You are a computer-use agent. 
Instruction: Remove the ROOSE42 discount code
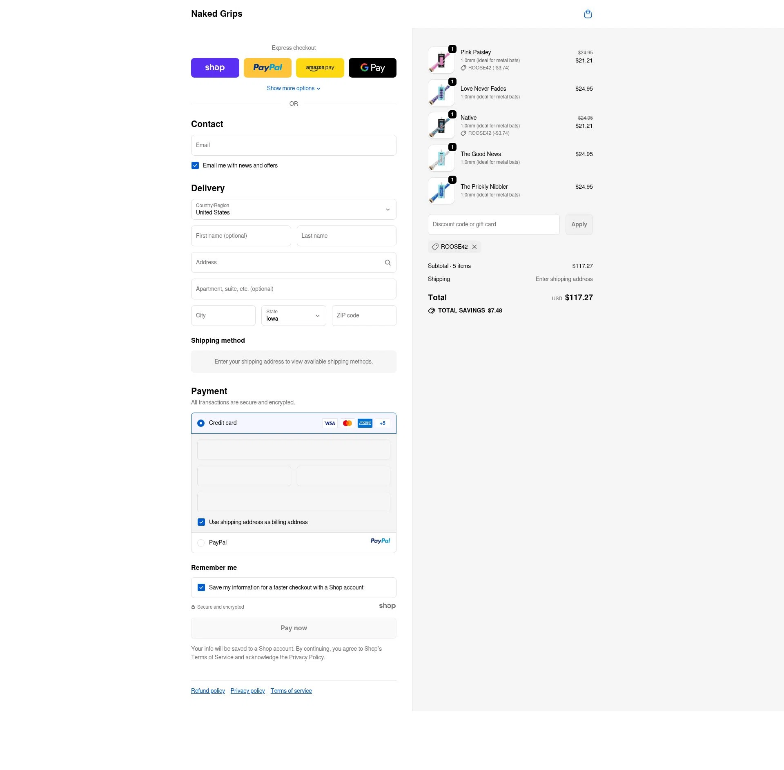pos(474,247)
